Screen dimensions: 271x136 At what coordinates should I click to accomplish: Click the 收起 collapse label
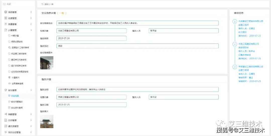9,4
